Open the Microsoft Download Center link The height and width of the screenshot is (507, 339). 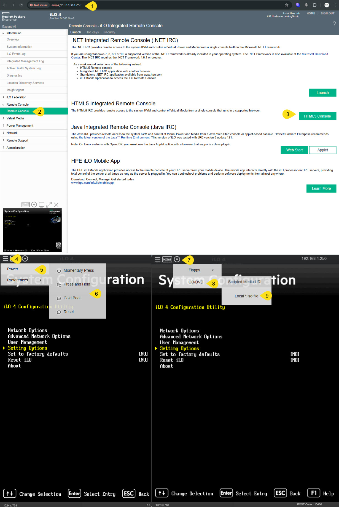tap(315, 54)
